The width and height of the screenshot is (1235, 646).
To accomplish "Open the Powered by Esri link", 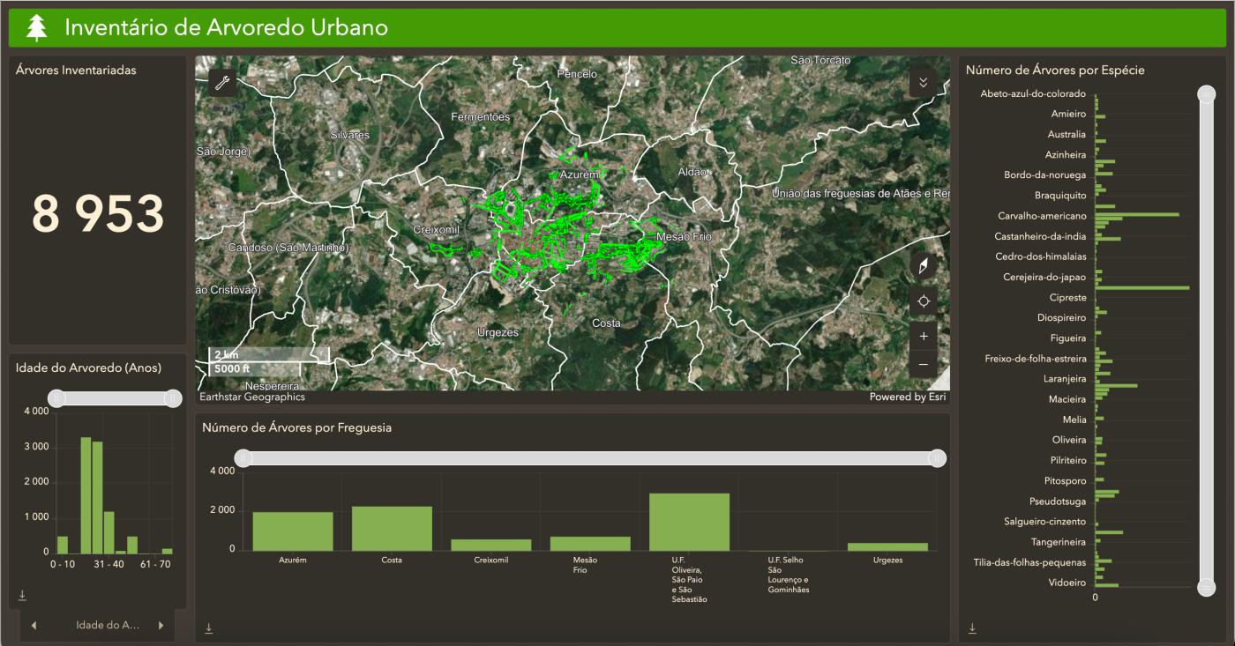I will pos(908,397).
